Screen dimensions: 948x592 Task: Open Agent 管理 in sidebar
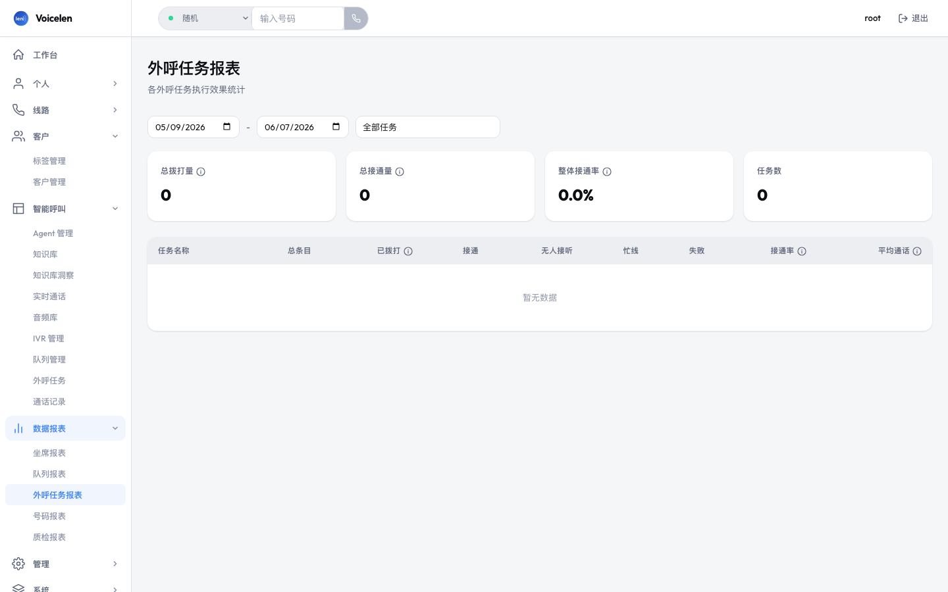[65, 233]
